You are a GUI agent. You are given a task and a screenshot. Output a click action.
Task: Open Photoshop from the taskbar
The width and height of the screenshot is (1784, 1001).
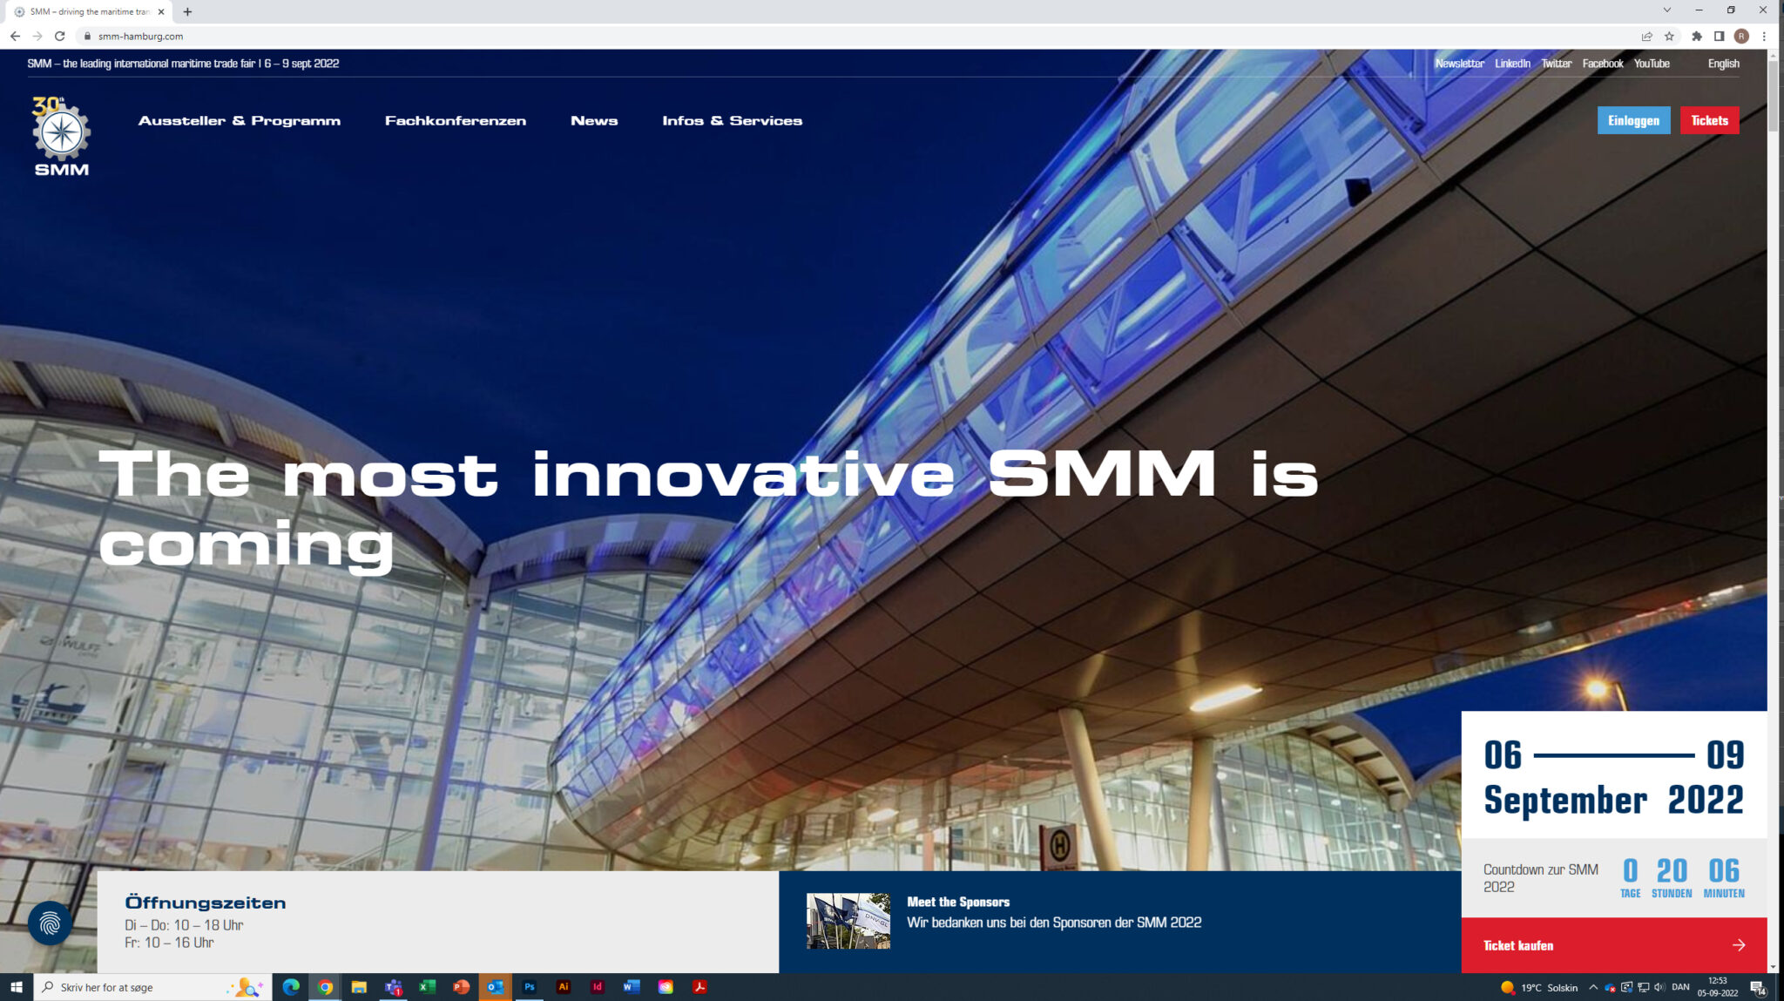point(529,987)
